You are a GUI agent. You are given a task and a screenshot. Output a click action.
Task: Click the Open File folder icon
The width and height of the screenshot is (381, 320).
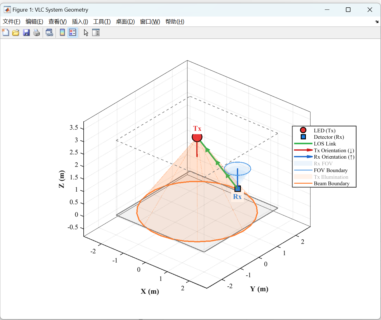coord(16,32)
